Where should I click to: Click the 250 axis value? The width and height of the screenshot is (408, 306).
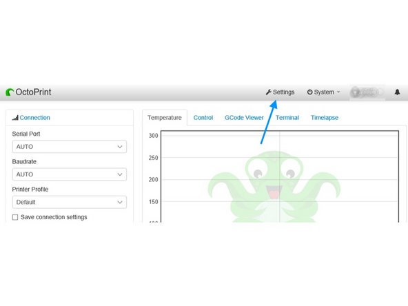[x=153, y=158]
